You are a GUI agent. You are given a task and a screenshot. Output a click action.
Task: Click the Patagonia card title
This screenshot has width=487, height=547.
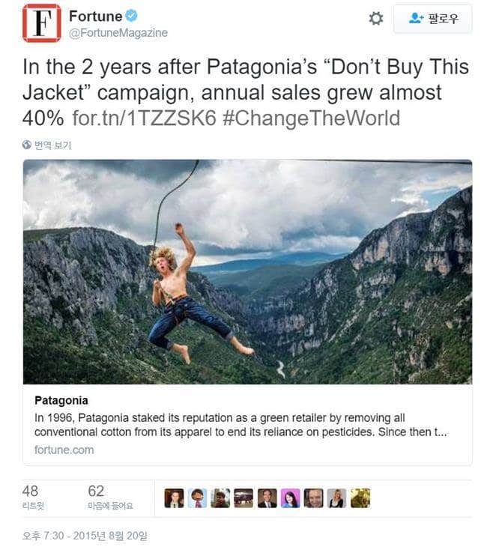click(x=61, y=400)
